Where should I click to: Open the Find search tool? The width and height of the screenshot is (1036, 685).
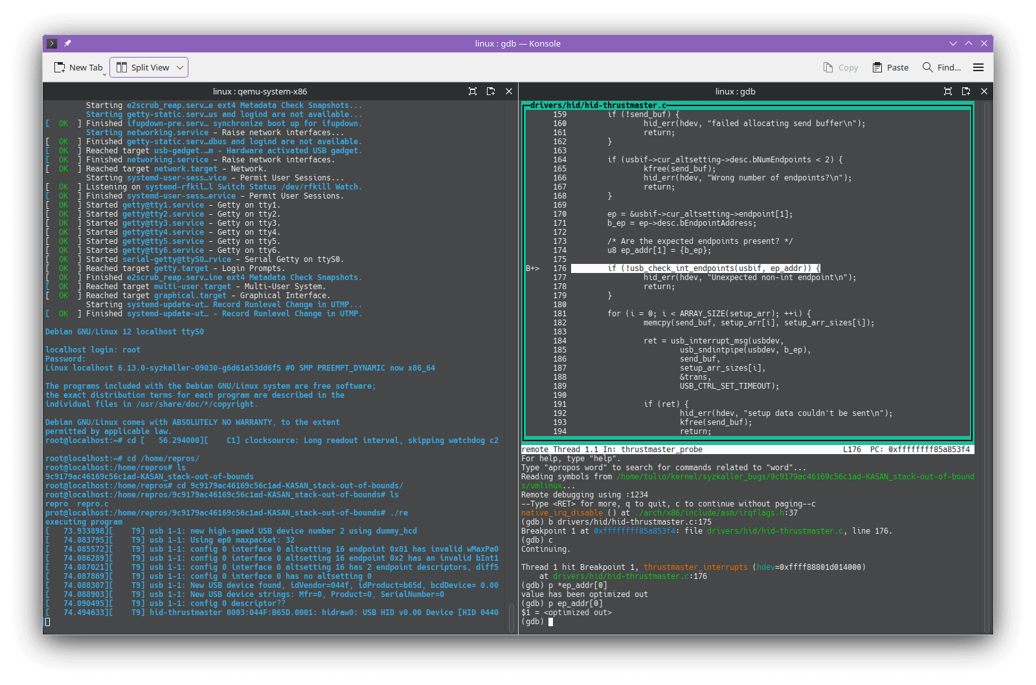pyautogui.click(x=941, y=67)
